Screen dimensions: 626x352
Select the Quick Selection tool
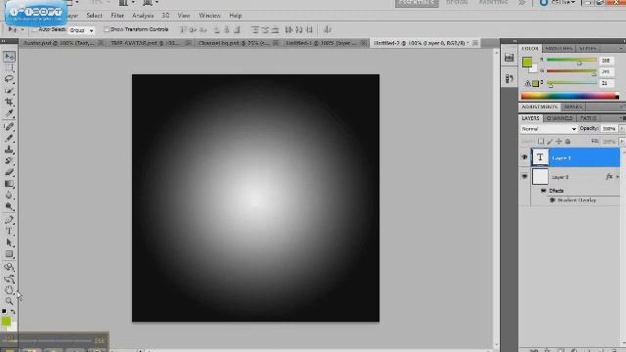coord(9,91)
